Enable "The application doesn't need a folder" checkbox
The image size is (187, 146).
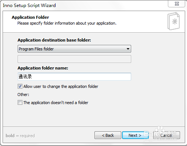pos(20,103)
